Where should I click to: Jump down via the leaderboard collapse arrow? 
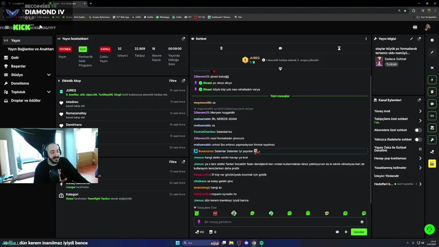coord(280,69)
